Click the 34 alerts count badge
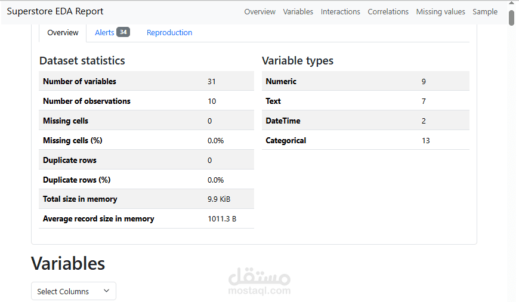 click(123, 32)
